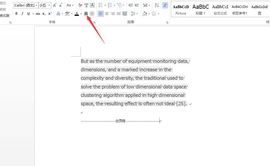Click on the 分页符 page break line
The height and width of the screenshot is (166, 270).
pos(120,121)
